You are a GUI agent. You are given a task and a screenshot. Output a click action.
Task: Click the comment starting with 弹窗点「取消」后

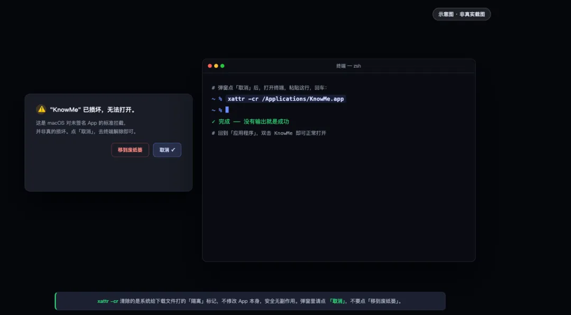pos(270,88)
